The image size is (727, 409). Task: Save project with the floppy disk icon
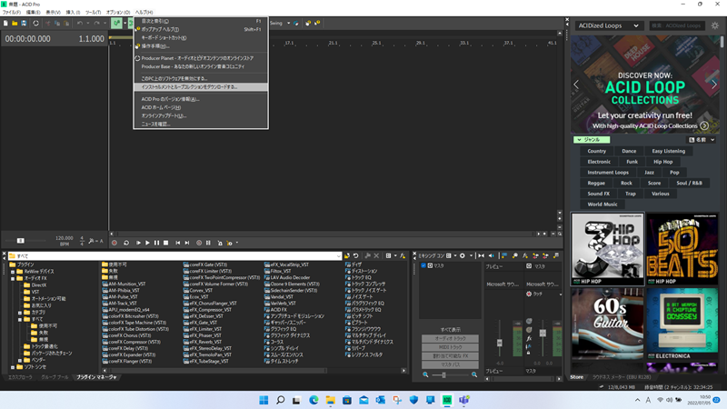[x=24, y=24]
